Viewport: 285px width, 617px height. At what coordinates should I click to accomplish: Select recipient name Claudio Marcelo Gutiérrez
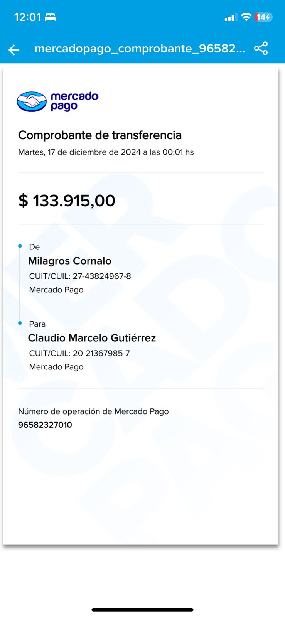[92, 338]
